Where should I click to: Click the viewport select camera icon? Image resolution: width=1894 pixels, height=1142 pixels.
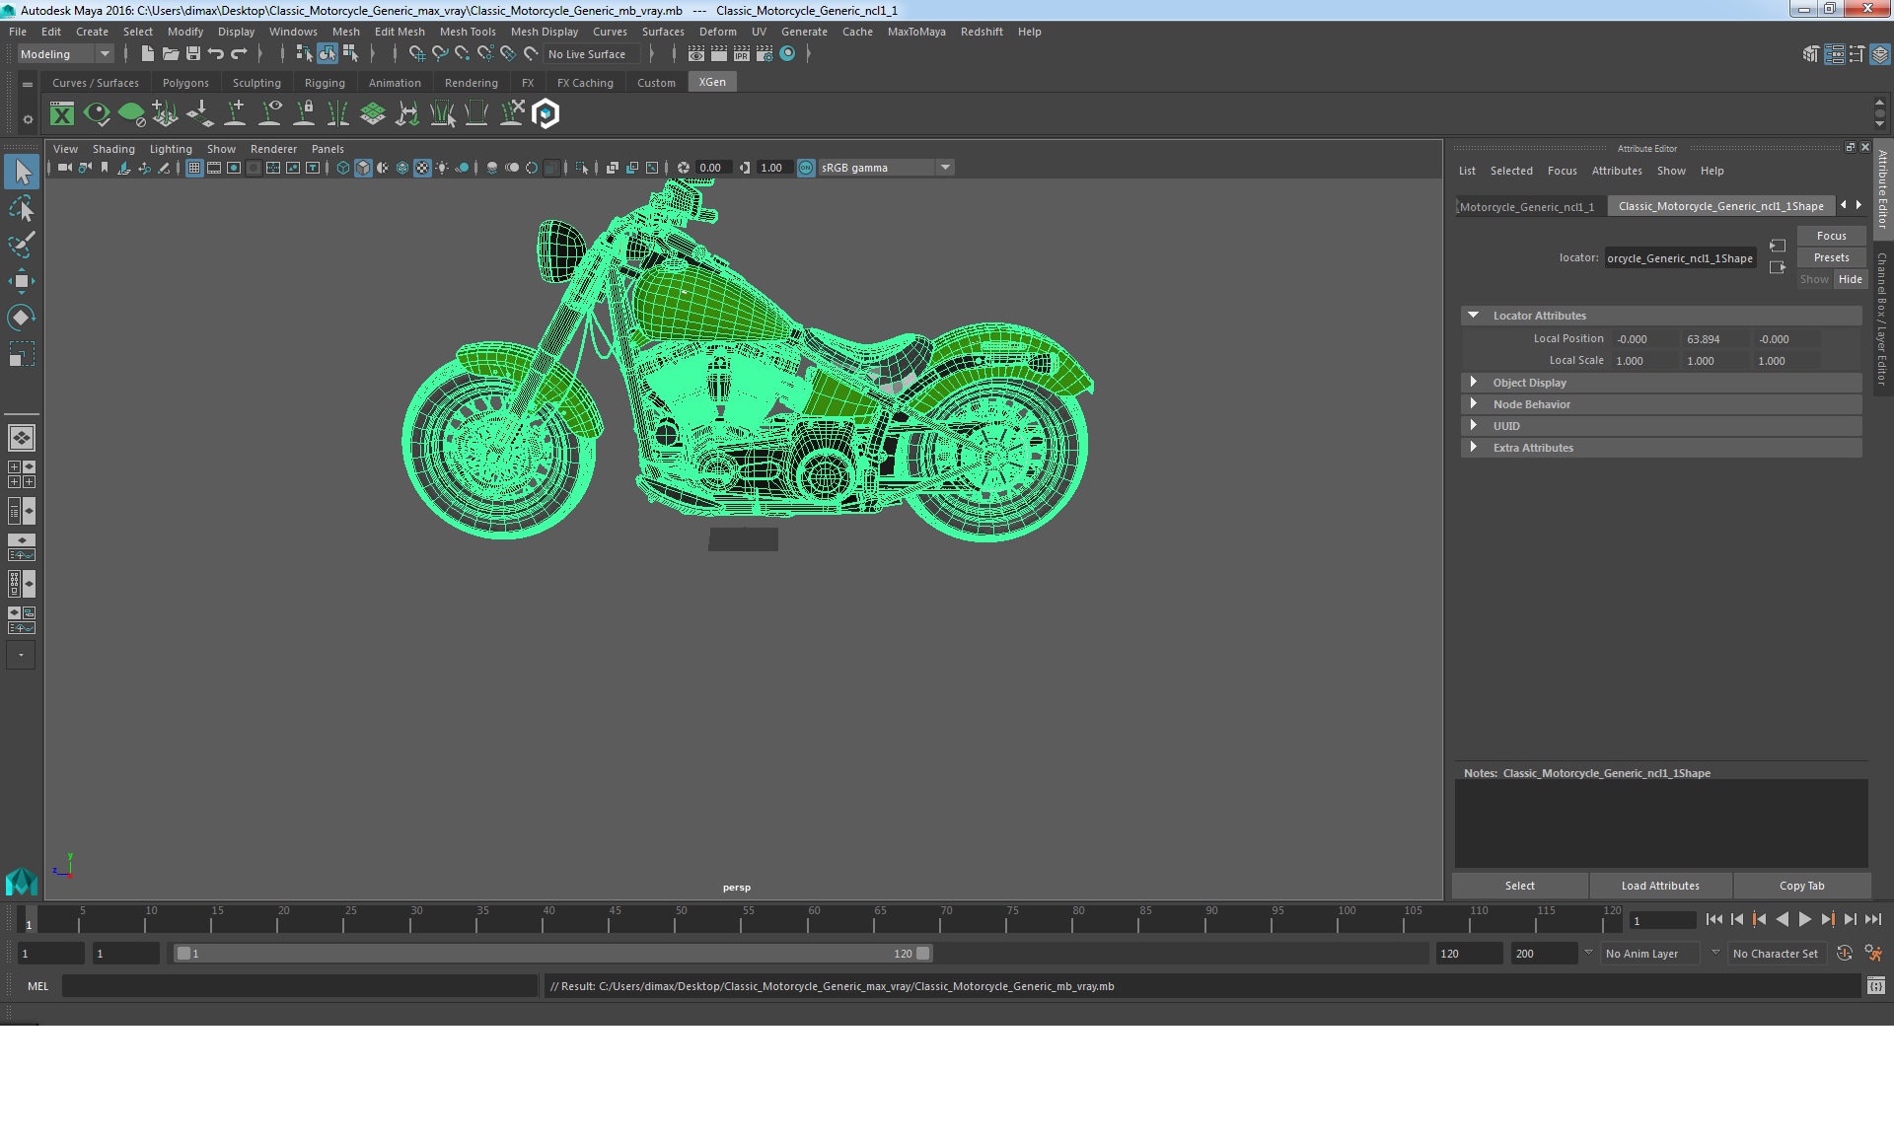(64, 168)
